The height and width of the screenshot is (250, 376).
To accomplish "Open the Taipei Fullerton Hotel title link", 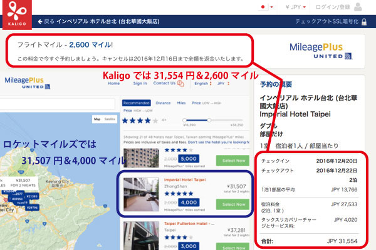I will click(x=189, y=224).
